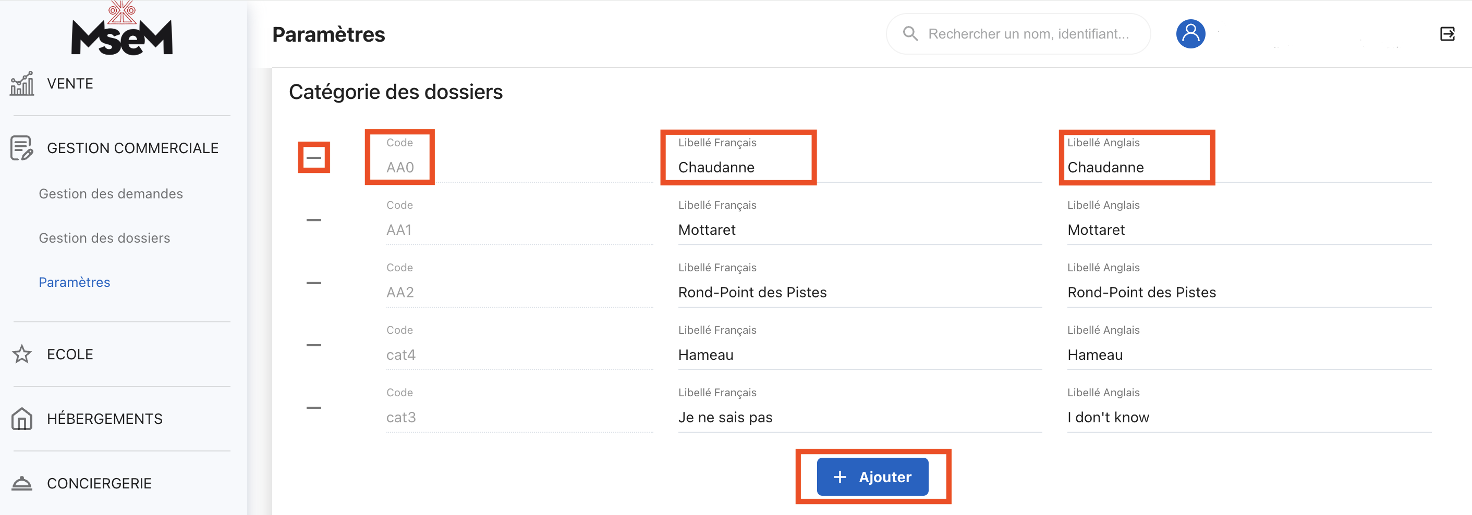
Task: Select Paramètres in the sidebar
Action: click(74, 283)
